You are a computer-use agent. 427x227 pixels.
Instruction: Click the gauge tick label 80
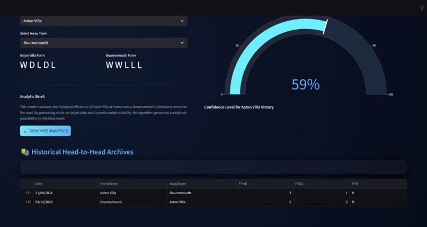click(x=374, y=46)
